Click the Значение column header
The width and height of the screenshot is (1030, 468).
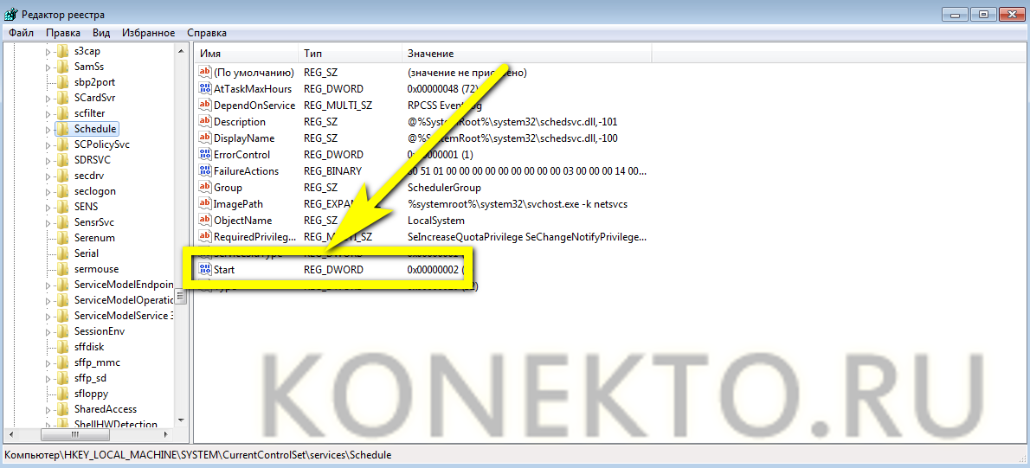(526, 54)
